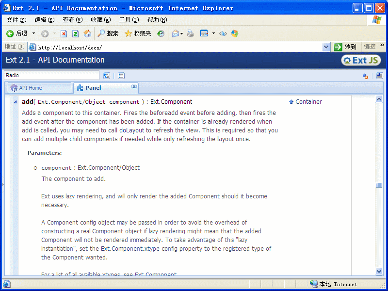
Task: Click the status bar page icon
Action: tap(6, 284)
